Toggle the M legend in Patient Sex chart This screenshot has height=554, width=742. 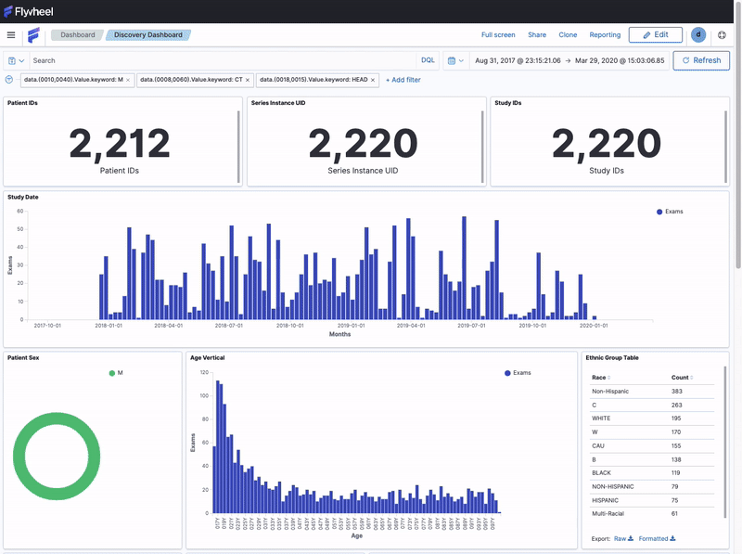[117, 373]
